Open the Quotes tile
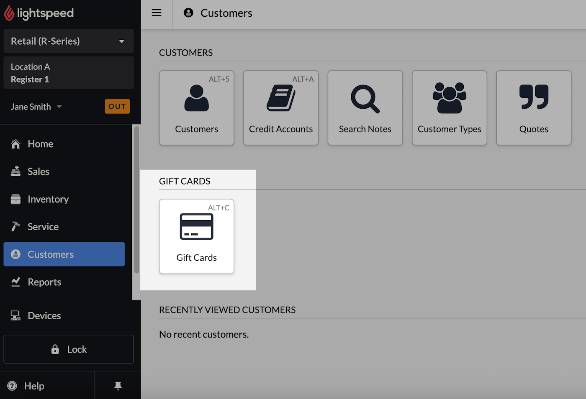This screenshot has width=586, height=399. pos(533,108)
